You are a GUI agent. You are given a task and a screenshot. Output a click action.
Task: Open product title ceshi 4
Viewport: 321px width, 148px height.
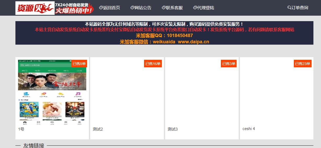(249, 129)
